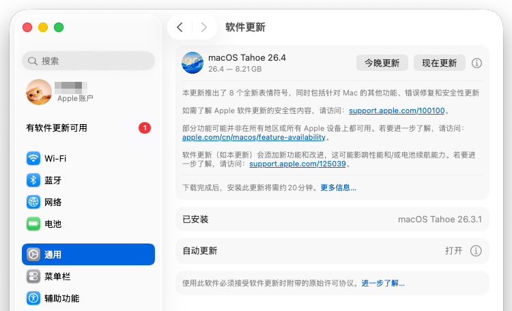
Task: Select the 辅助功能 accessibility icon
Action: [33, 298]
